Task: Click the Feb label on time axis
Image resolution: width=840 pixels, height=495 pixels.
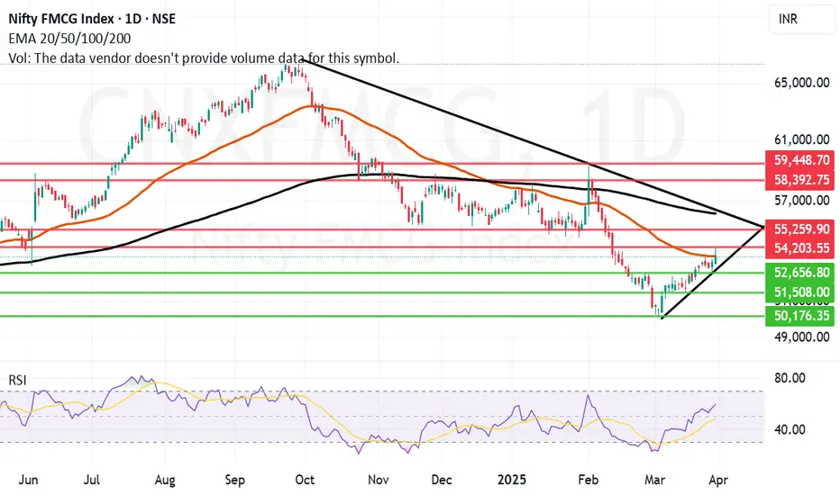Action: 589,480
